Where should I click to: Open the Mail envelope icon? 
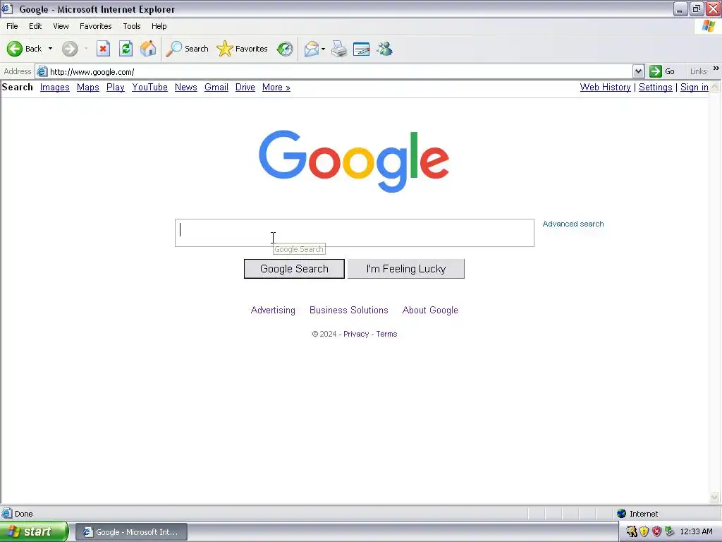(x=312, y=49)
